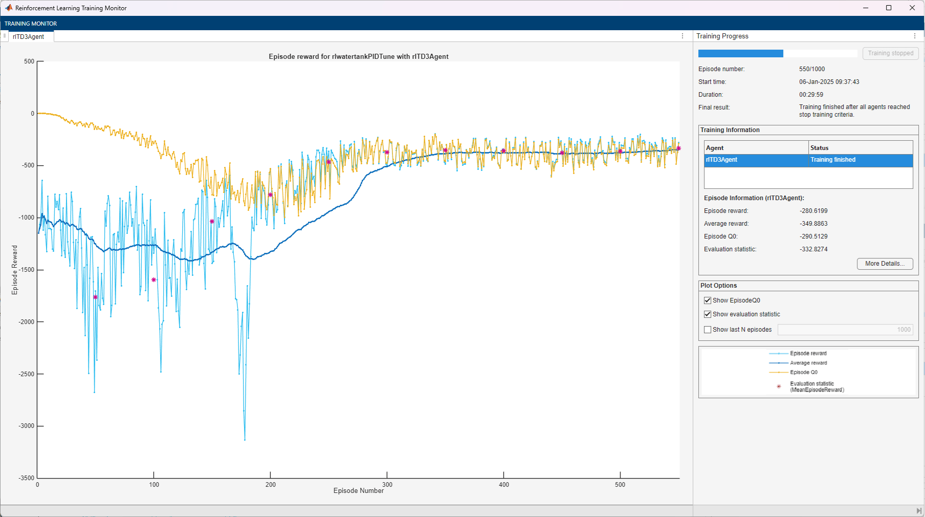Viewport: 925px width, 517px height.
Task: Click the Training stopped button
Action: click(x=890, y=53)
